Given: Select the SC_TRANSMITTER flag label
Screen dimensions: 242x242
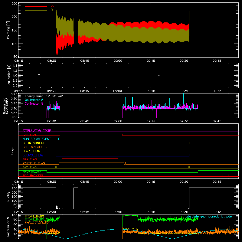Looking at the screenshot, I should pos(35,147).
